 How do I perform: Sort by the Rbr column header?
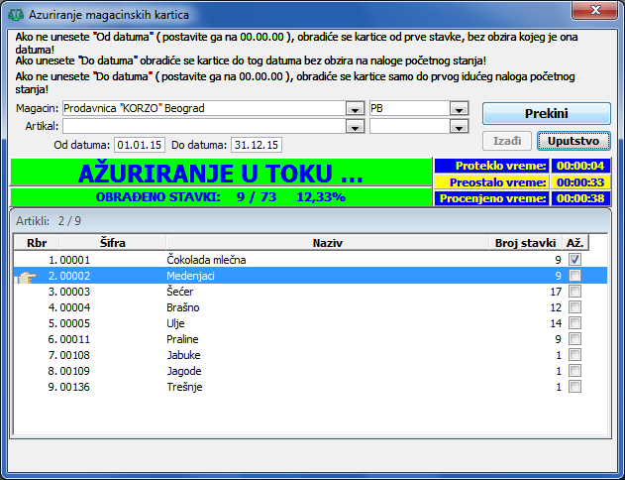(37, 243)
